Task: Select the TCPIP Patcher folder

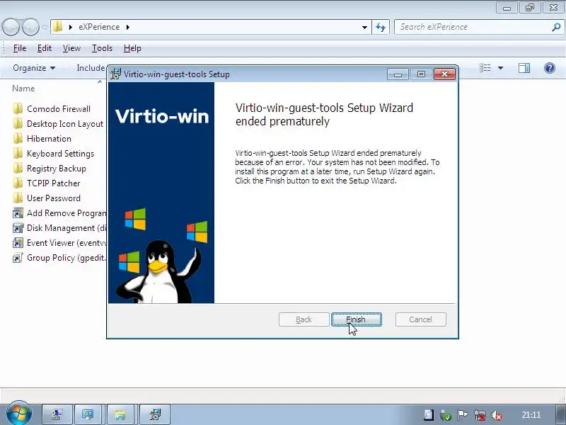Action: pyautogui.click(x=54, y=183)
